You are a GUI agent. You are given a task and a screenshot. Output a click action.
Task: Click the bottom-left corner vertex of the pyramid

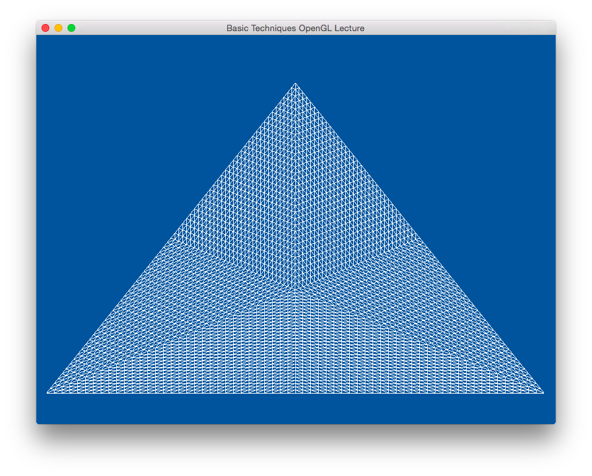click(48, 392)
